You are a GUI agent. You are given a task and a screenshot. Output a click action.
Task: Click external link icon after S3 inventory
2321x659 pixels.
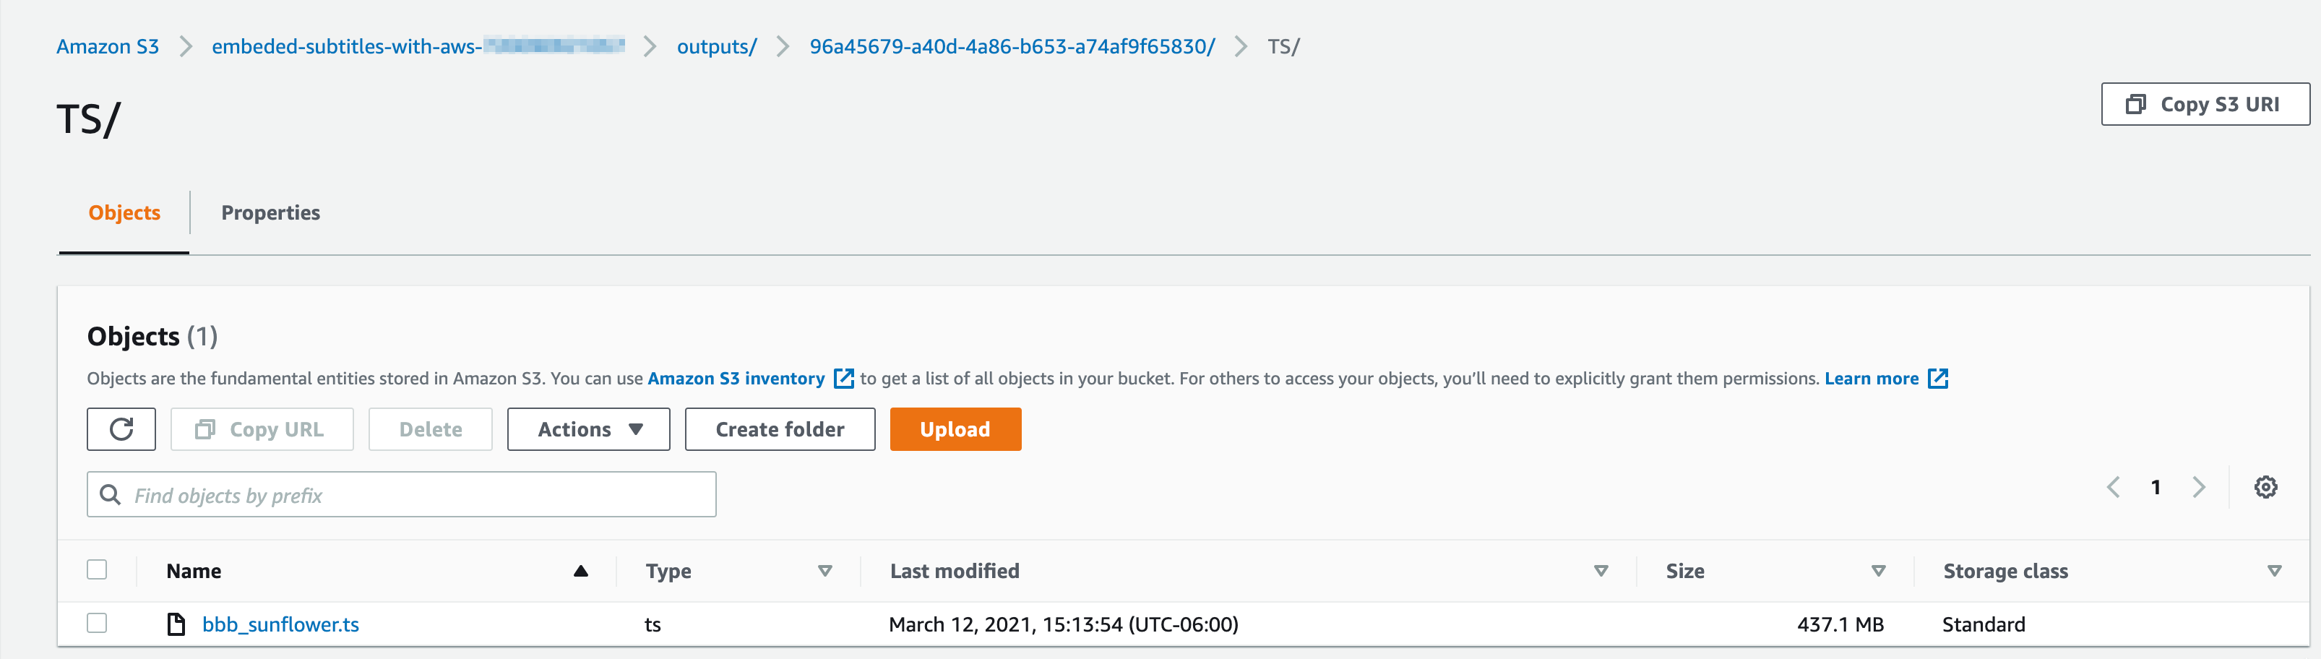pyautogui.click(x=843, y=379)
